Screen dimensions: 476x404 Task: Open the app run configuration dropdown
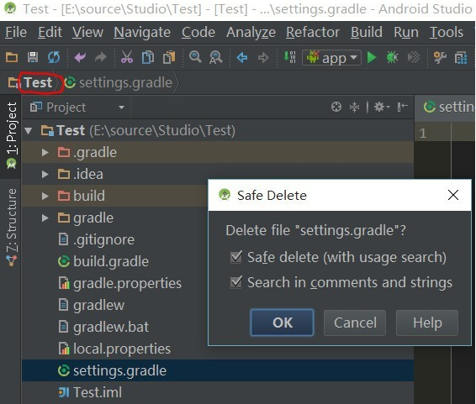(331, 57)
